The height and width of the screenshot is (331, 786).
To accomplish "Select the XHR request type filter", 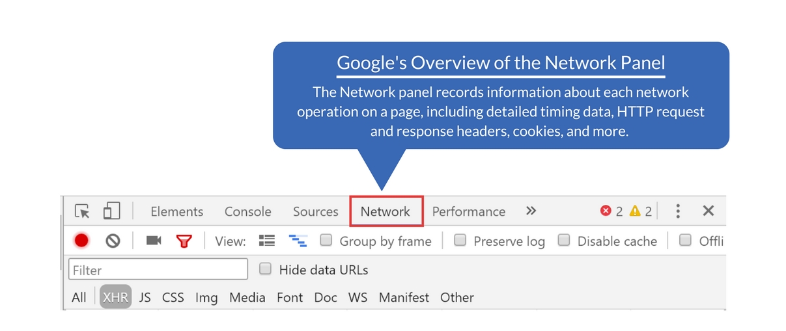I will coord(115,297).
